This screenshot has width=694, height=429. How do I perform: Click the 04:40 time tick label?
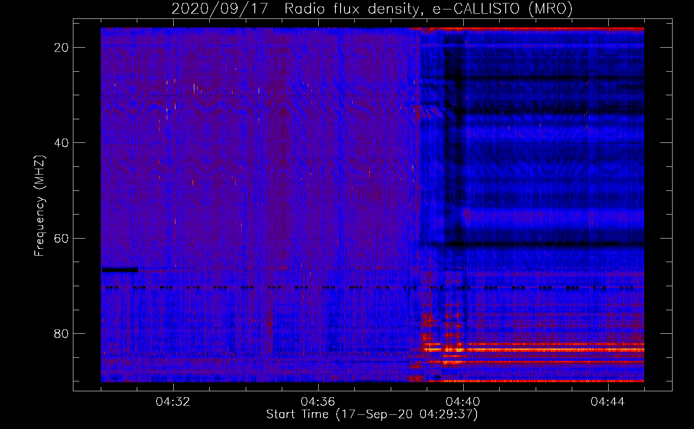click(463, 402)
